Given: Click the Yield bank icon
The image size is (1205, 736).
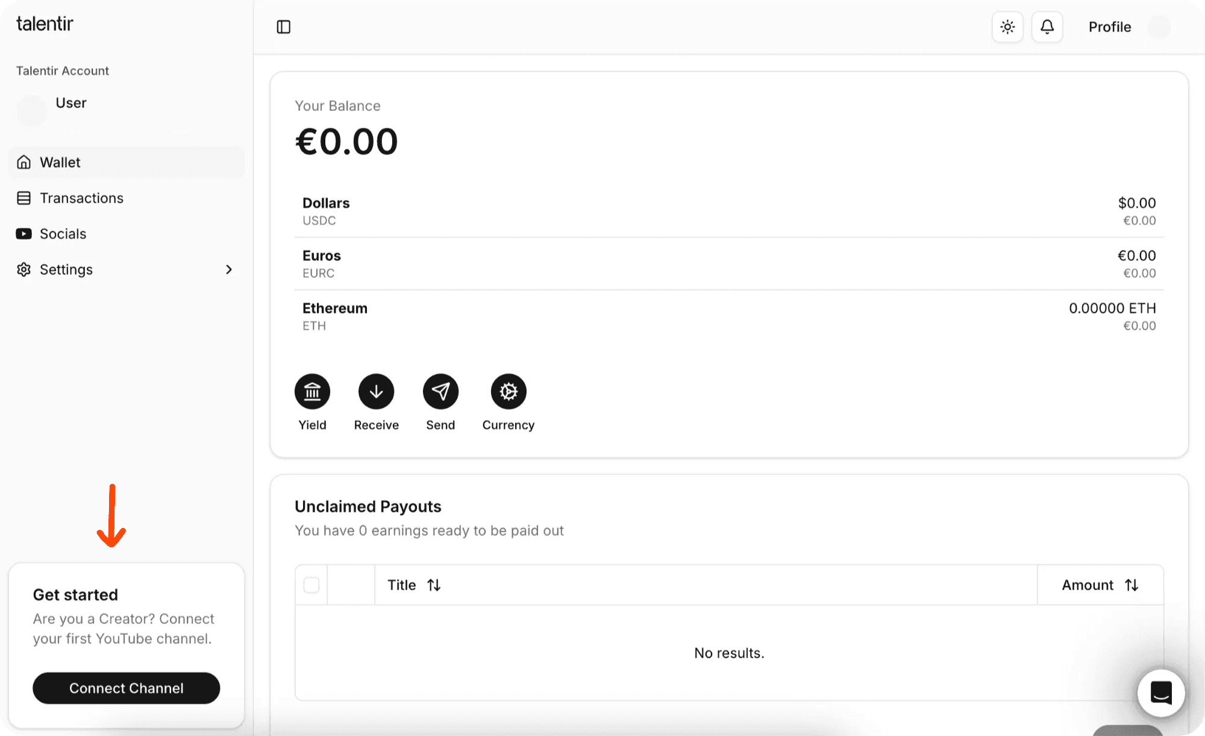Looking at the screenshot, I should coord(312,392).
